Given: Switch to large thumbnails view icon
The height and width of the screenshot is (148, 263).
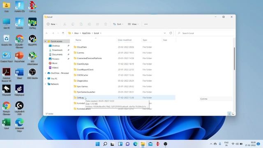Looking at the screenshot, I should click(233, 114).
